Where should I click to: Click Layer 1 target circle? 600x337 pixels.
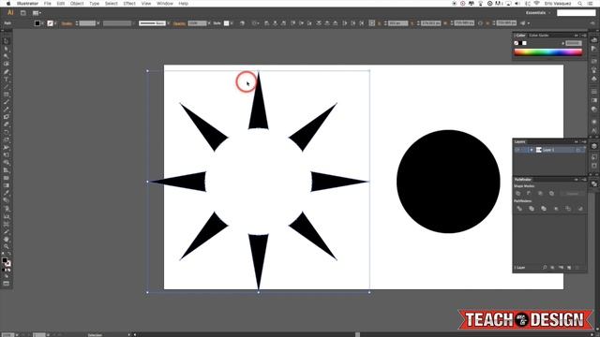578,150
